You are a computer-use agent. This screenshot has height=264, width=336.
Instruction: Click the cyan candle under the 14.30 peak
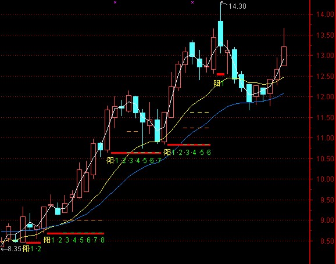[220, 34]
